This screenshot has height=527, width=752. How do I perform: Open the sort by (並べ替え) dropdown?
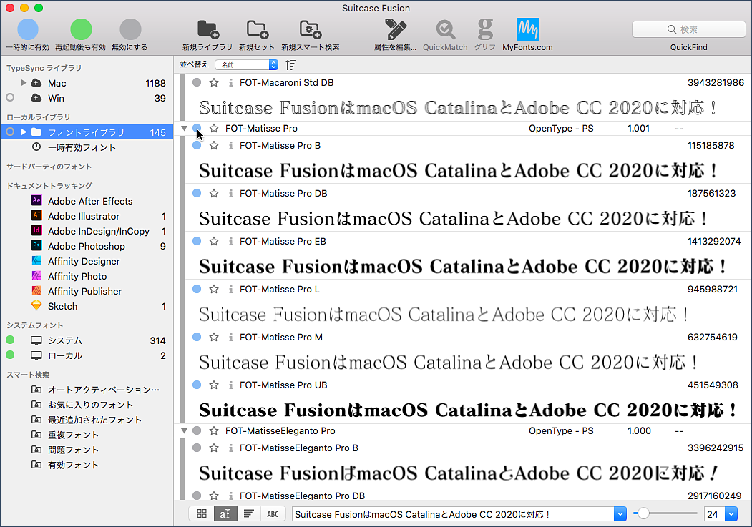click(x=246, y=65)
